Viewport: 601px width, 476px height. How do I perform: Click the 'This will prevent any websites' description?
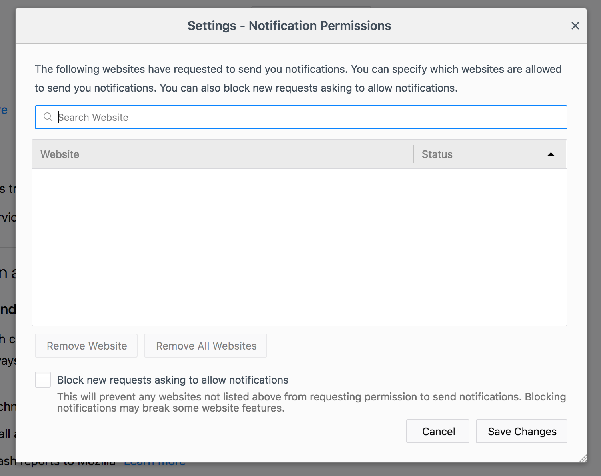point(311,402)
